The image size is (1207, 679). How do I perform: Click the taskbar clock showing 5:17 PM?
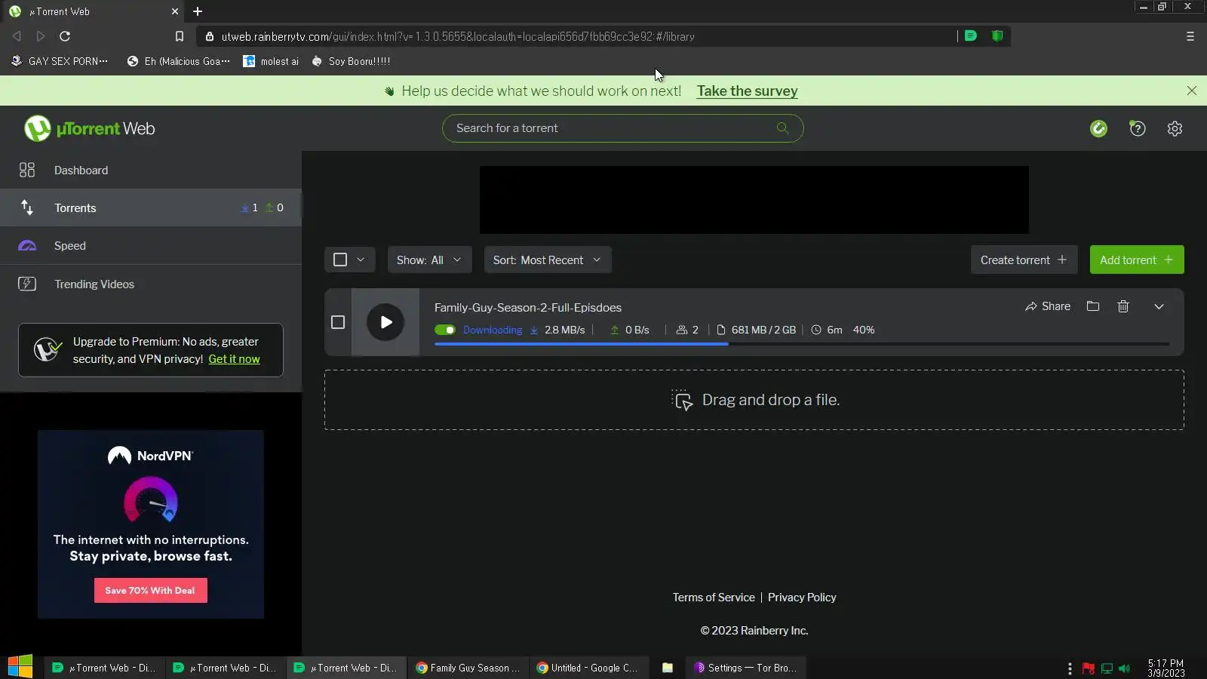tap(1166, 668)
